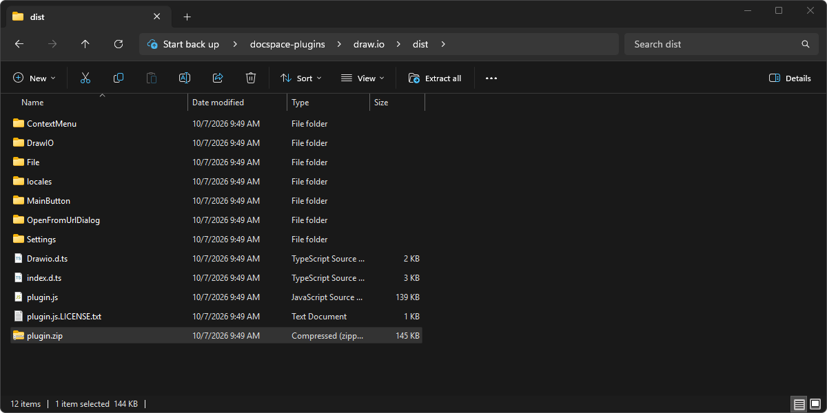Open the See more ellipsis menu
This screenshot has width=827, height=413.
[x=491, y=78]
